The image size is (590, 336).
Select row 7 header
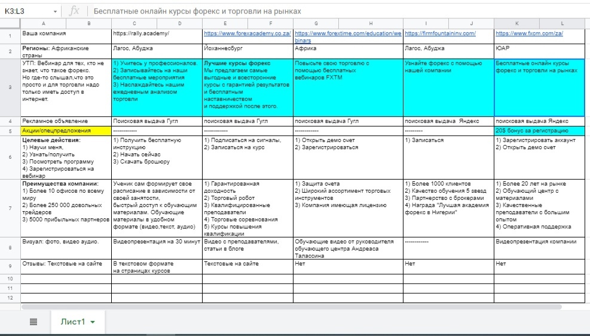click(x=10, y=208)
